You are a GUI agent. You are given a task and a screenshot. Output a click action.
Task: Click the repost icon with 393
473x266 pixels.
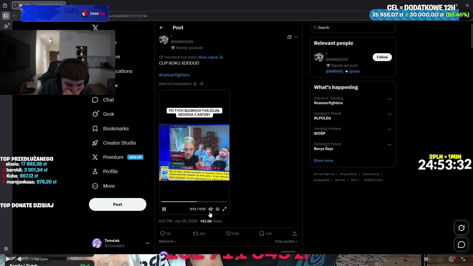coord(199,233)
